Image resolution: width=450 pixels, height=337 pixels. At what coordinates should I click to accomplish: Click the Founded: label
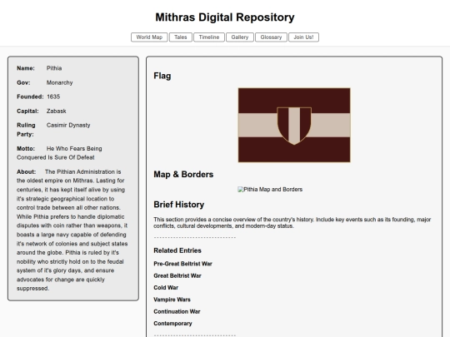coord(30,97)
